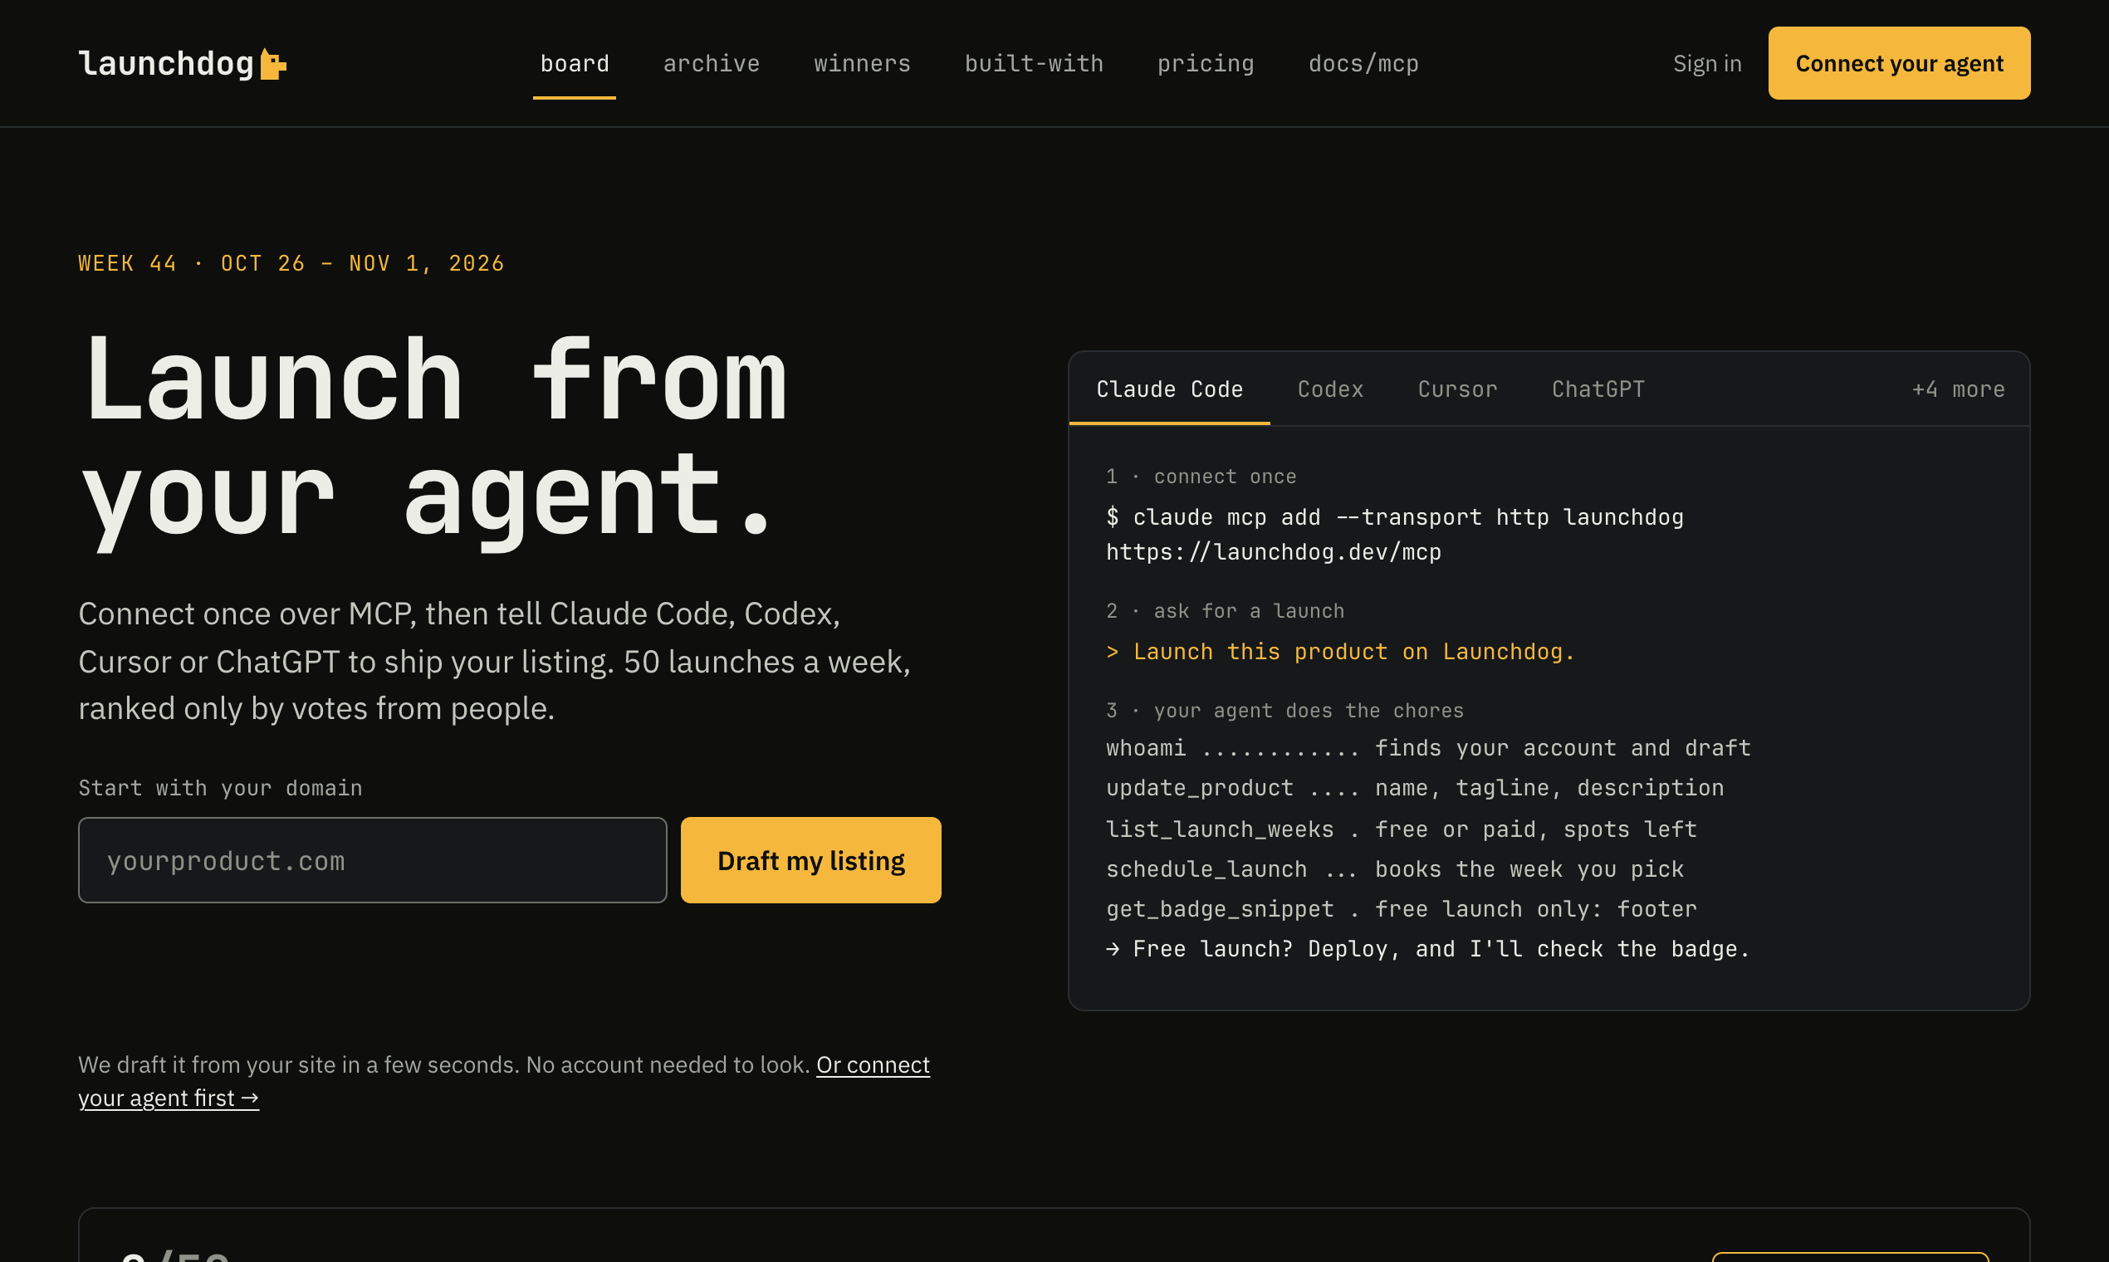Click the WEEK 44 date label
The height and width of the screenshot is (1262, 2109).
click(291, 264)
